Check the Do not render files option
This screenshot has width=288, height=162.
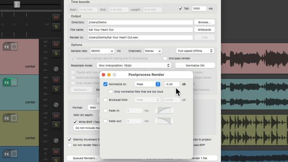[69, 145]
